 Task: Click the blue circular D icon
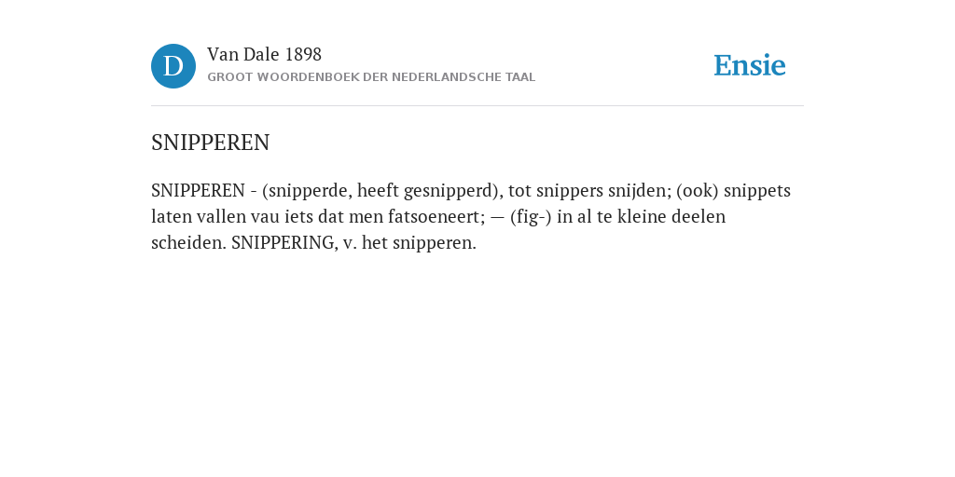pos(173,66)
